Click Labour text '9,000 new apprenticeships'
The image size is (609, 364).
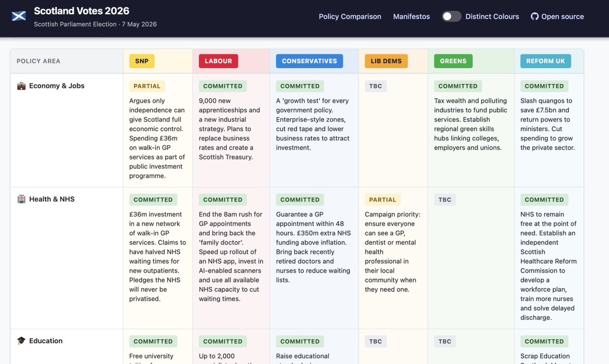coord(229,105)
